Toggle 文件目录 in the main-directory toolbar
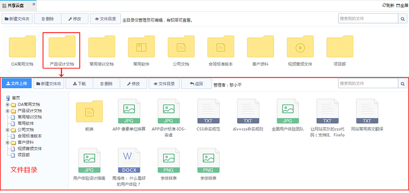Viewport: 409px width, 193px height. pyautogui.click(x=105, y=19)
